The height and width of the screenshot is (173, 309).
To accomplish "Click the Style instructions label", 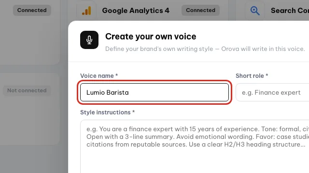I will tap(107, 112).
